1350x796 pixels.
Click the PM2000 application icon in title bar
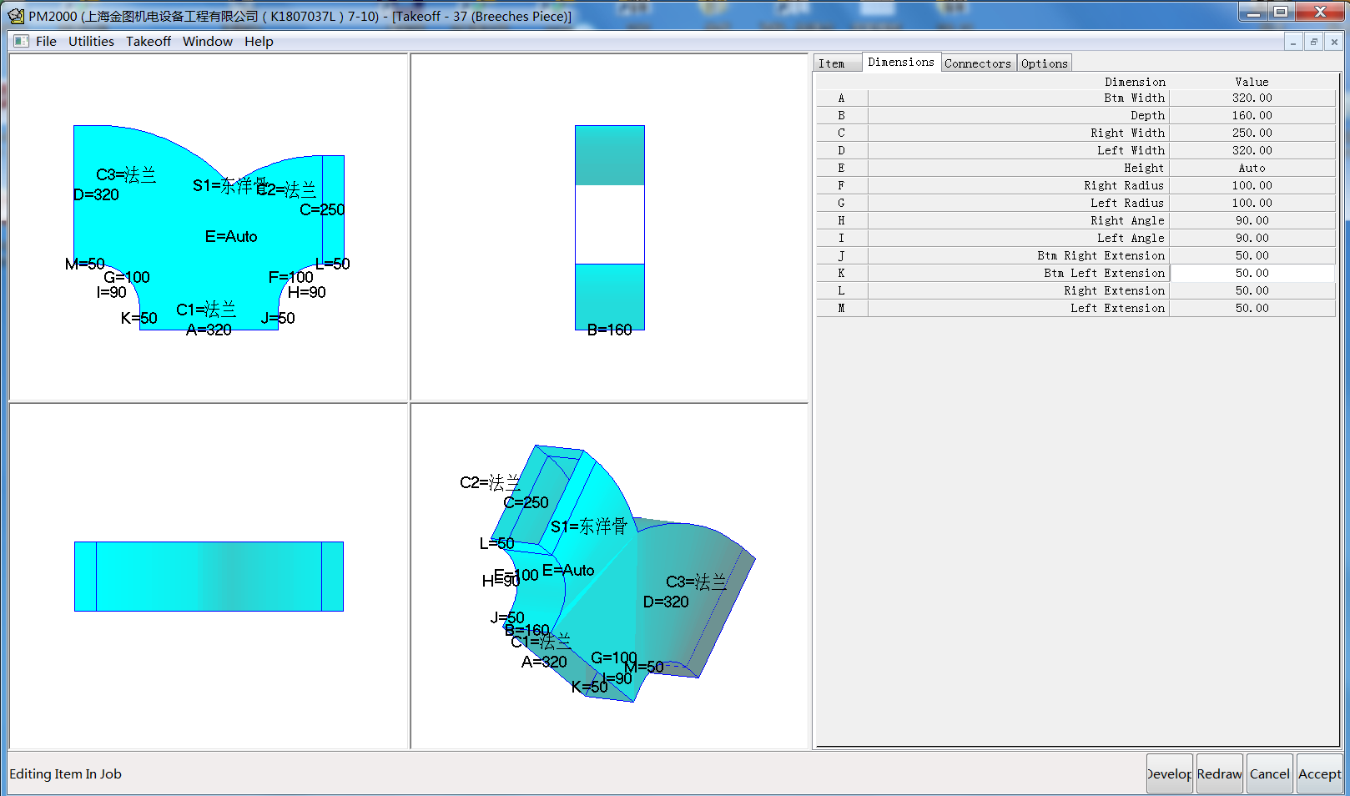15,16
